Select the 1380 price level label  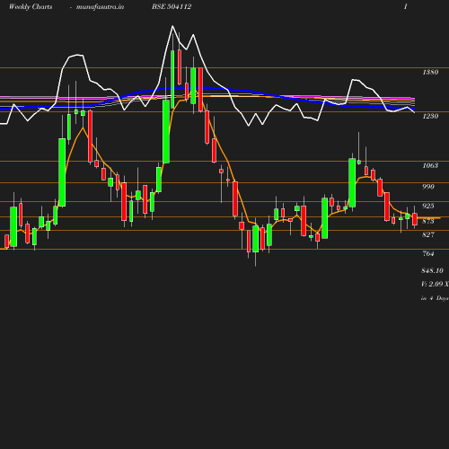[x=430, y=72]
